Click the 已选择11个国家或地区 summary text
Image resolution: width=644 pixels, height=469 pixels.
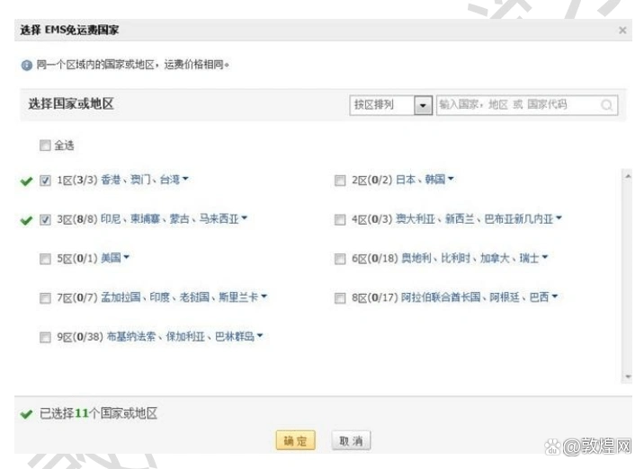99,413
